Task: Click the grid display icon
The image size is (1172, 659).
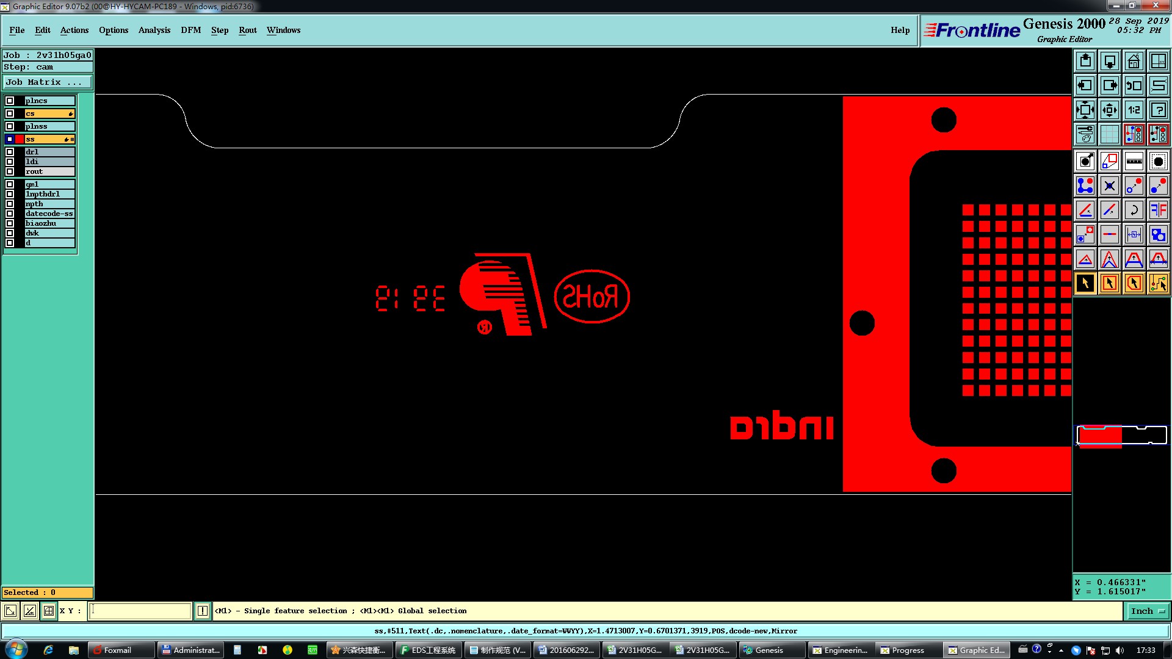Action: 1109,134
